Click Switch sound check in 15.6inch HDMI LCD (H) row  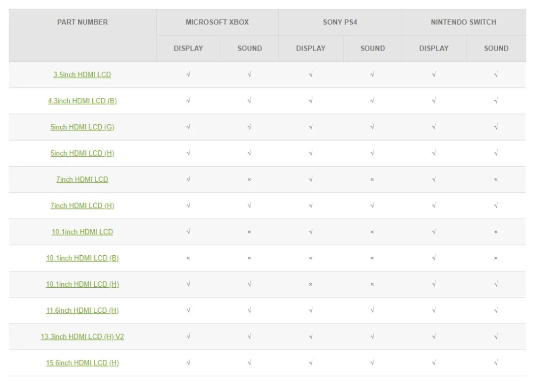[496, 363]
